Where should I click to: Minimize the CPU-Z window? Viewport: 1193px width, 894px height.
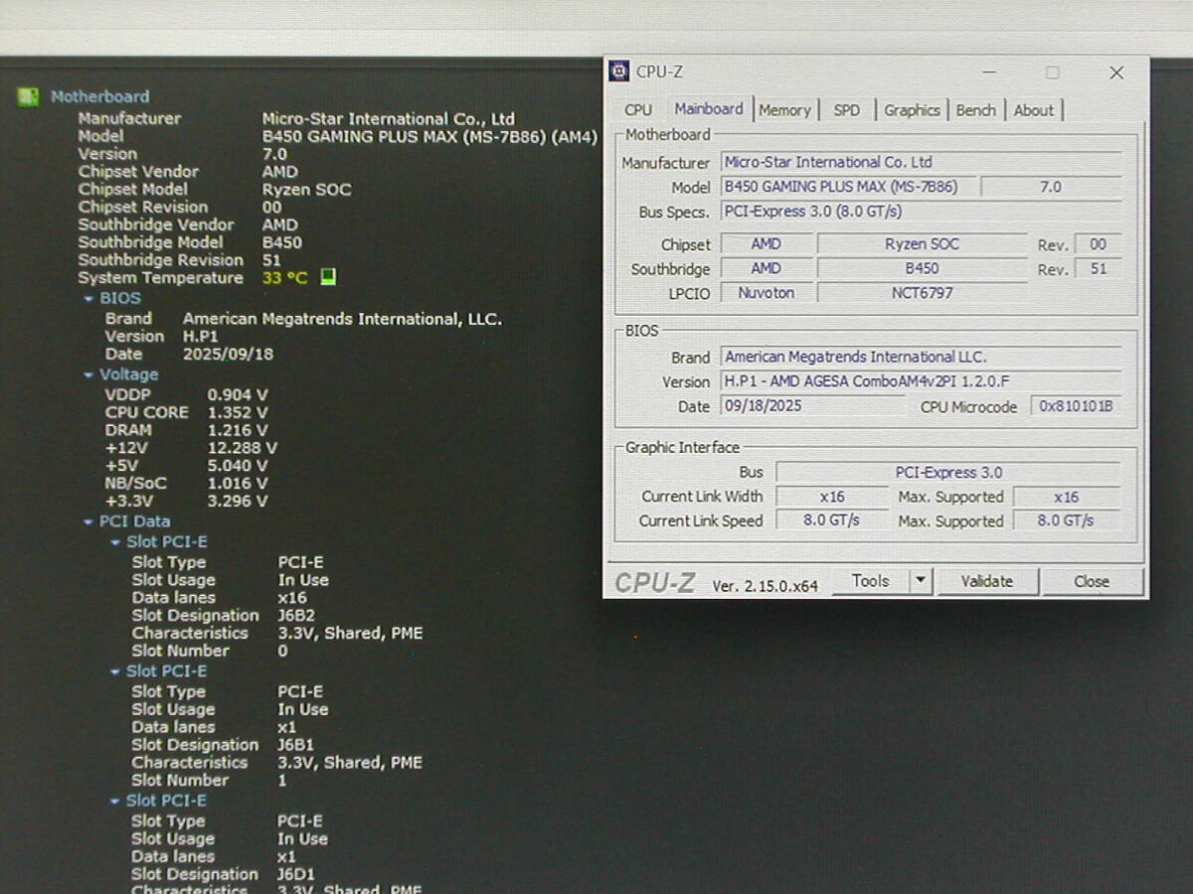pyautogui.click(x=989, y=73)
